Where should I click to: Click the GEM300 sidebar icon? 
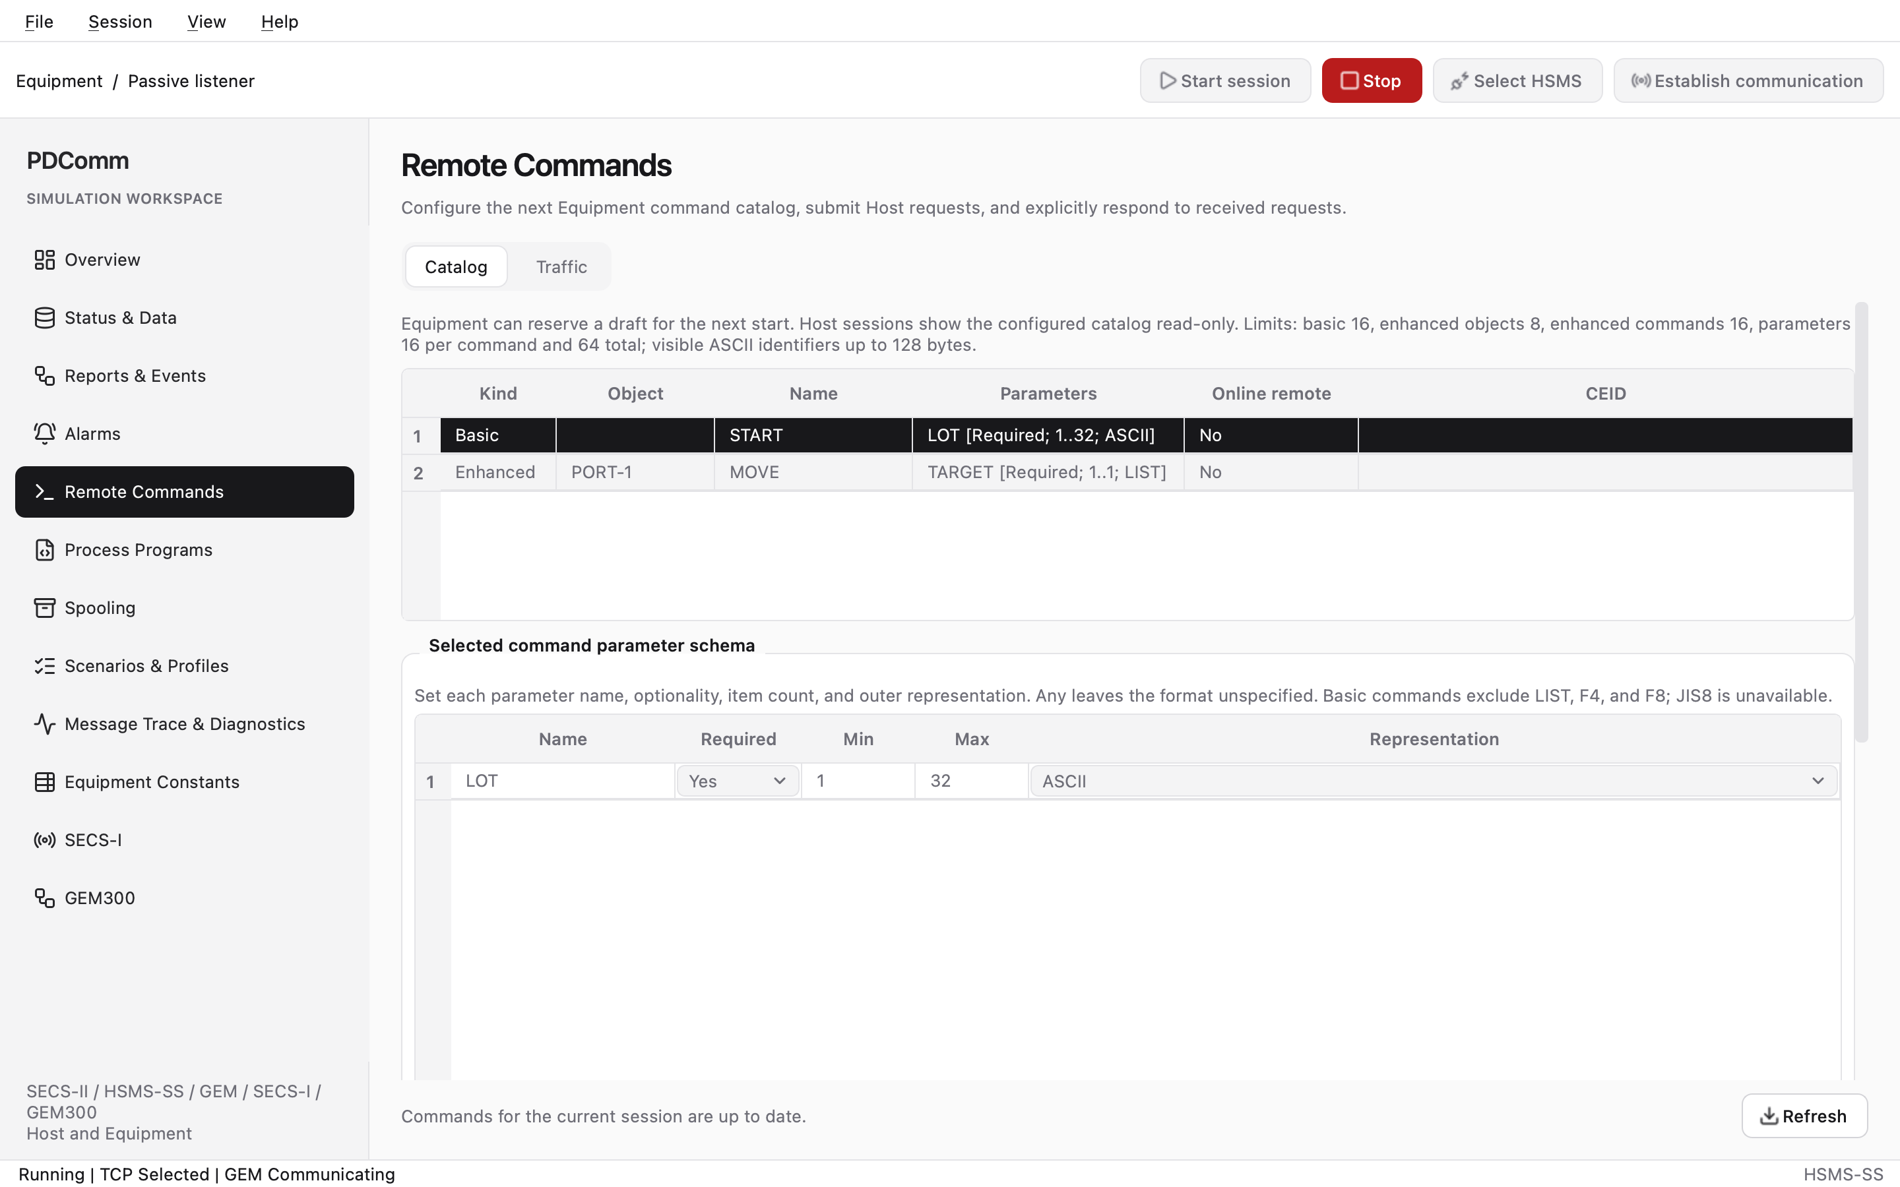click(x=45, y=899)
